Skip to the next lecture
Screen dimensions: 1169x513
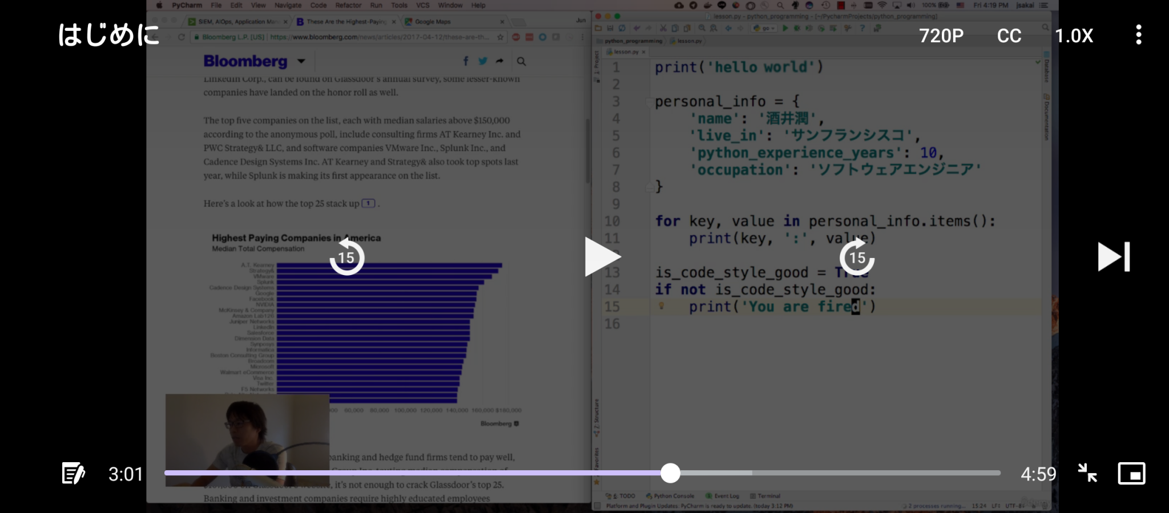coord(1113,257)
